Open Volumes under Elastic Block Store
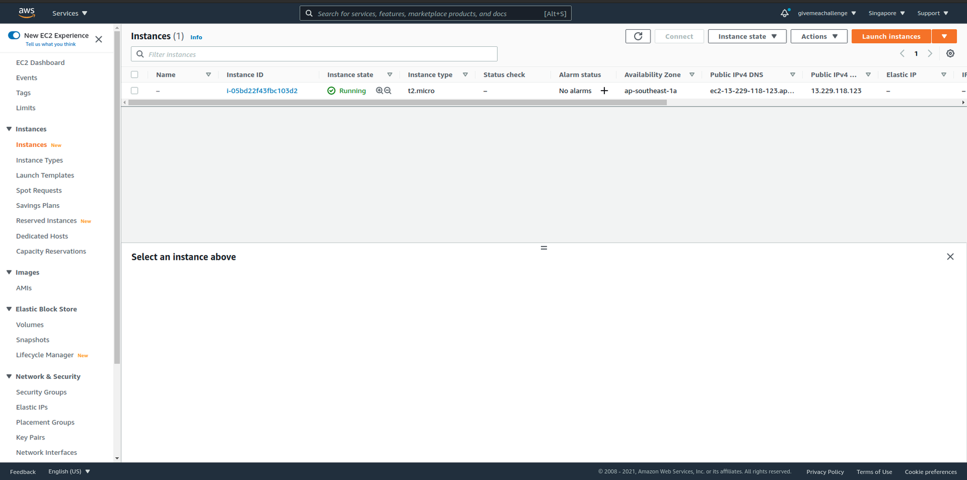The width and height of the screenshot is (967, 480). pyautogui.click(x=30, y=325)
